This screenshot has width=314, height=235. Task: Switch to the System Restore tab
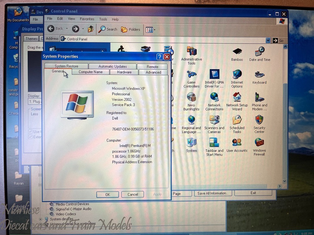pyautogui.click(x=66, y=66)
